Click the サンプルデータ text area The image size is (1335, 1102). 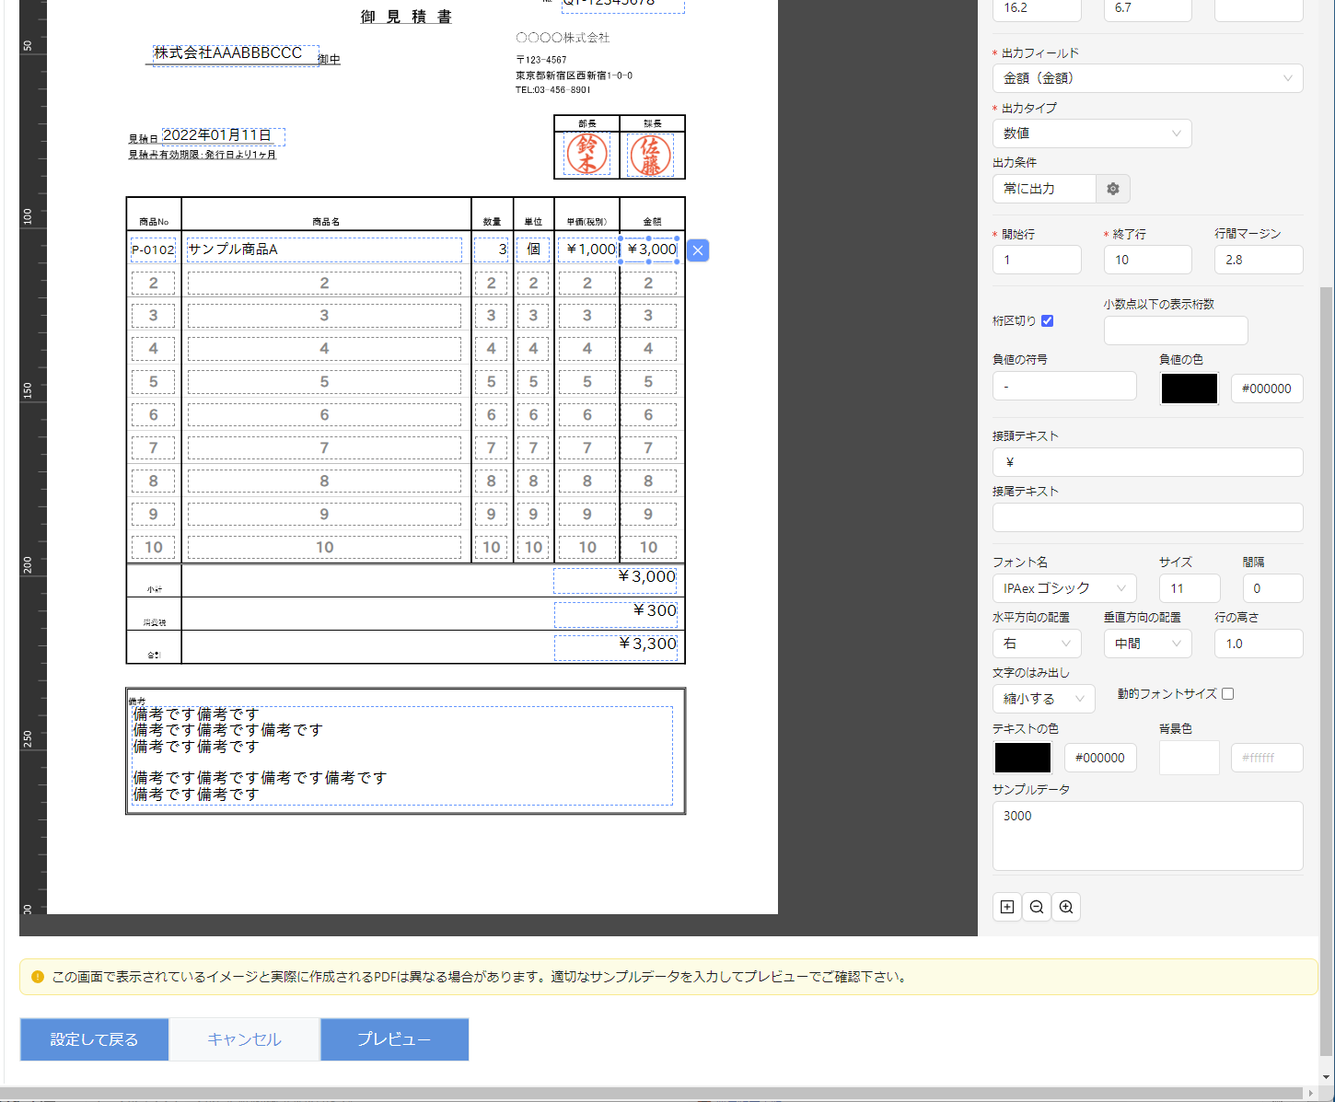(1147, 835)
